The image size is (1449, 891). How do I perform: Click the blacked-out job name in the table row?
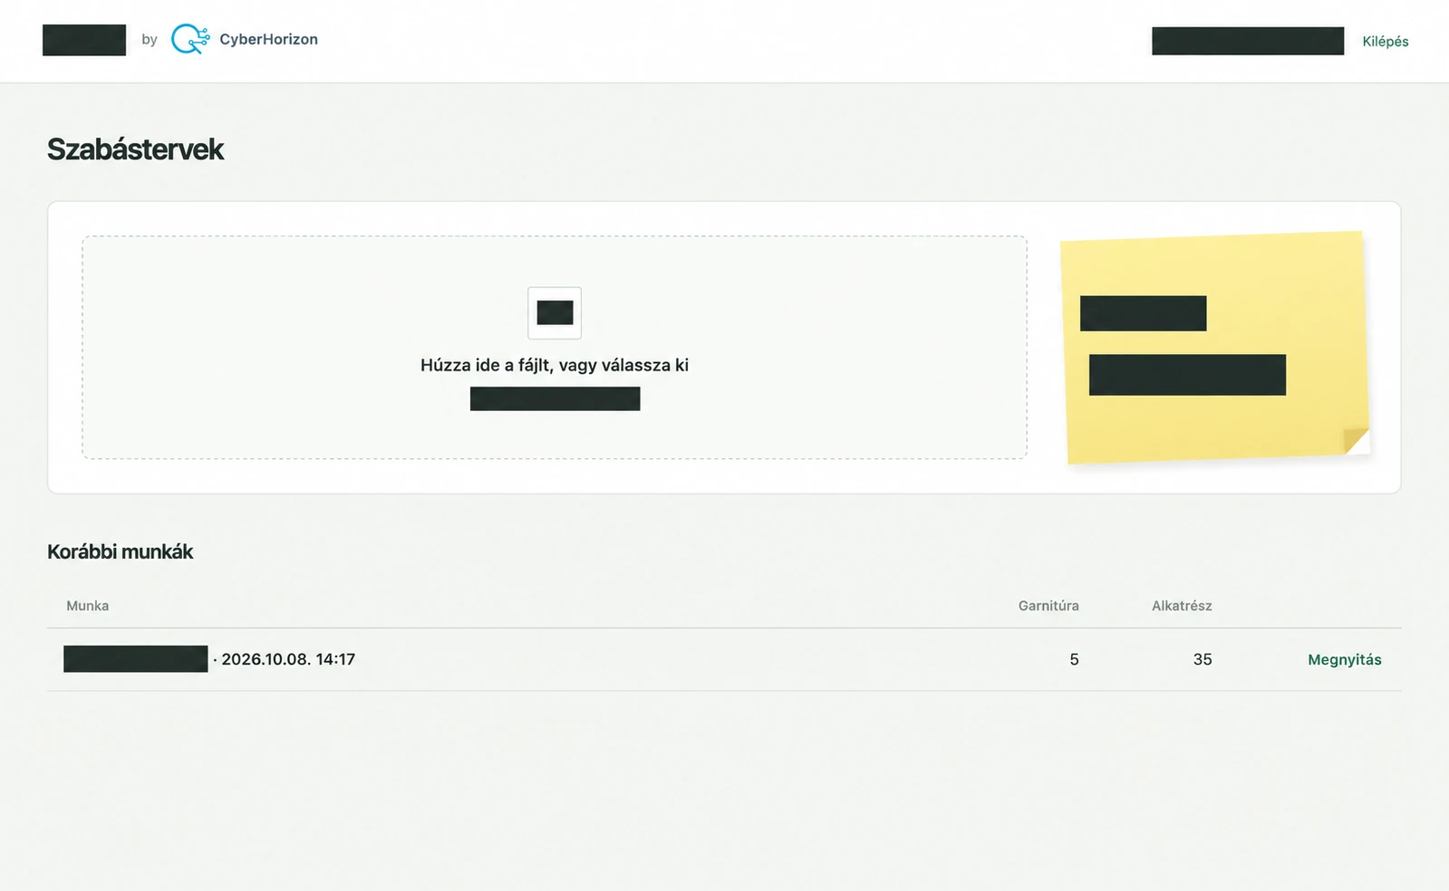click(x=136, y=658)
